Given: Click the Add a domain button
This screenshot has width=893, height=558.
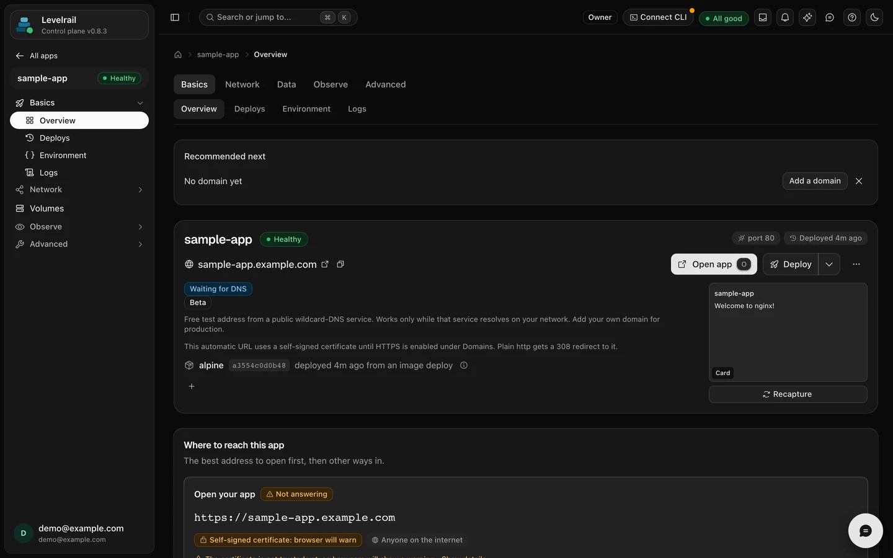Looking at the screenshot, I should 815,181.
